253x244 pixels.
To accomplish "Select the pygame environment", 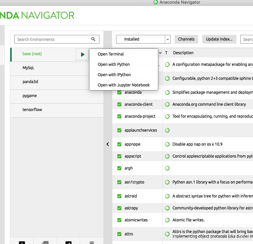I will point(57,96).
